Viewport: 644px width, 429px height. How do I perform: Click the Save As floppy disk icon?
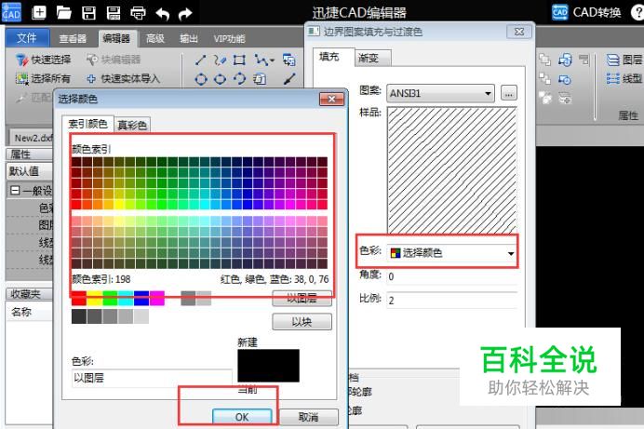pos(114,13)
